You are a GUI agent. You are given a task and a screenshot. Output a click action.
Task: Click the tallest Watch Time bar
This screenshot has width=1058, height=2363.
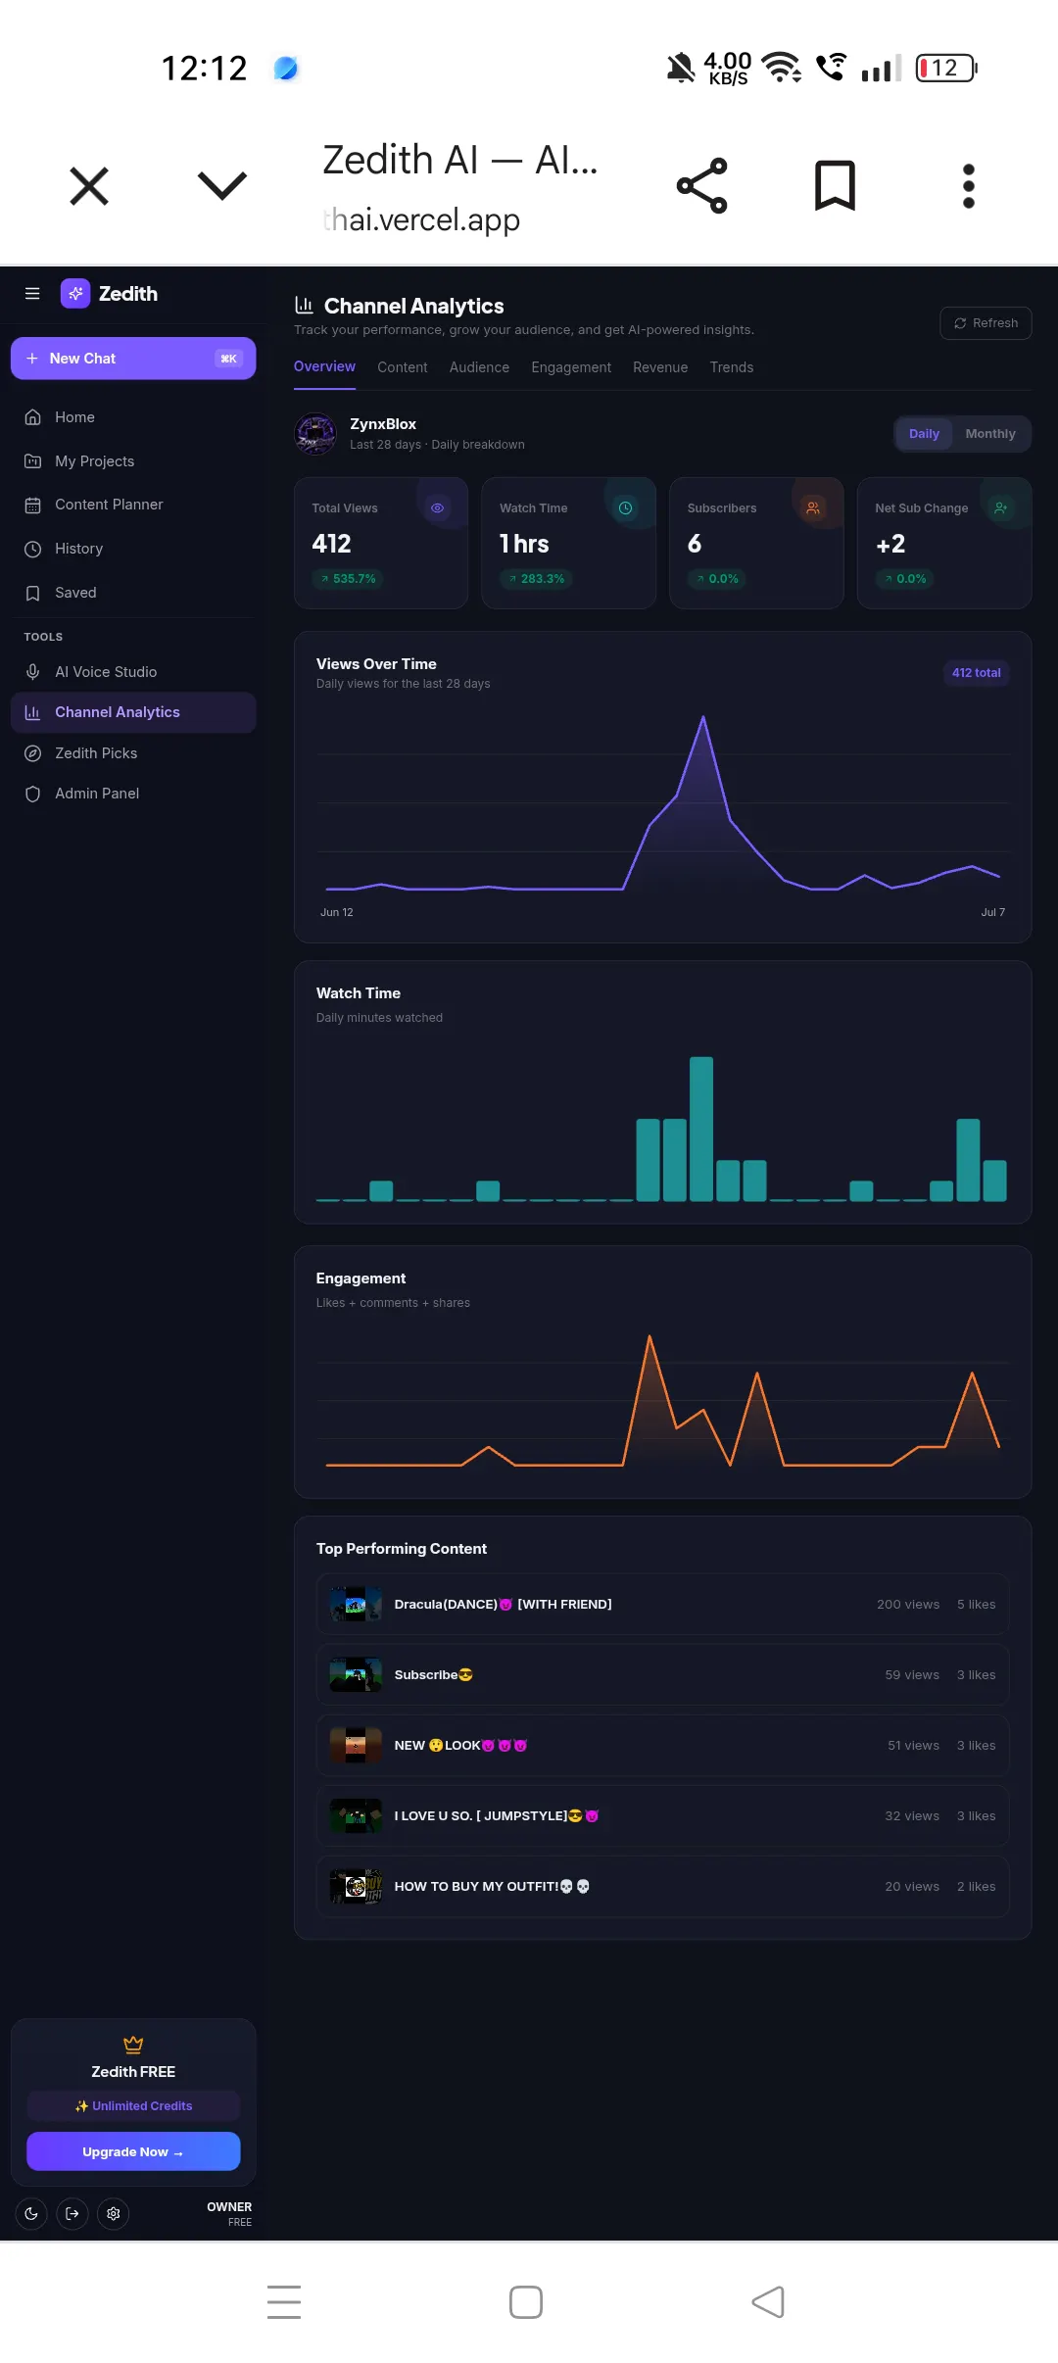(x=701, y=1129)
